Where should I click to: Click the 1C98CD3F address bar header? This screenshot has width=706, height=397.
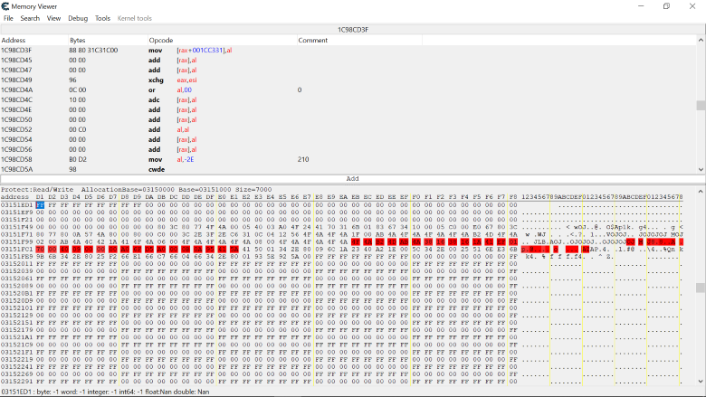tap(353, 30)
